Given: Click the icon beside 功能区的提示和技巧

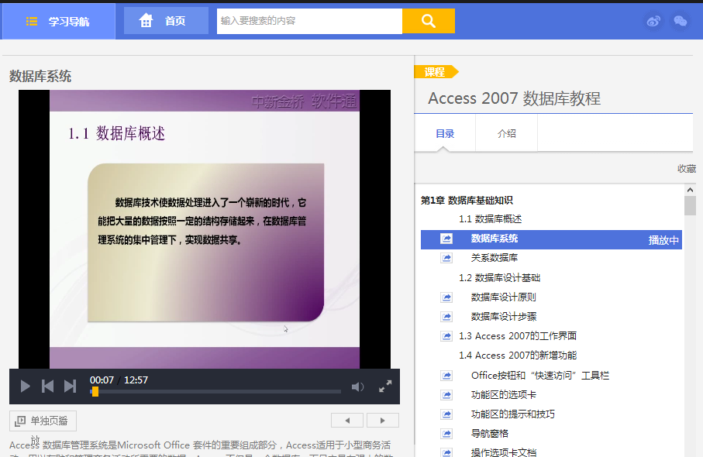Looking at the screenshot, I should 446,414.
